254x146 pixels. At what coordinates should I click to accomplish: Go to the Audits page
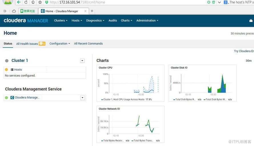pos(113,21)
